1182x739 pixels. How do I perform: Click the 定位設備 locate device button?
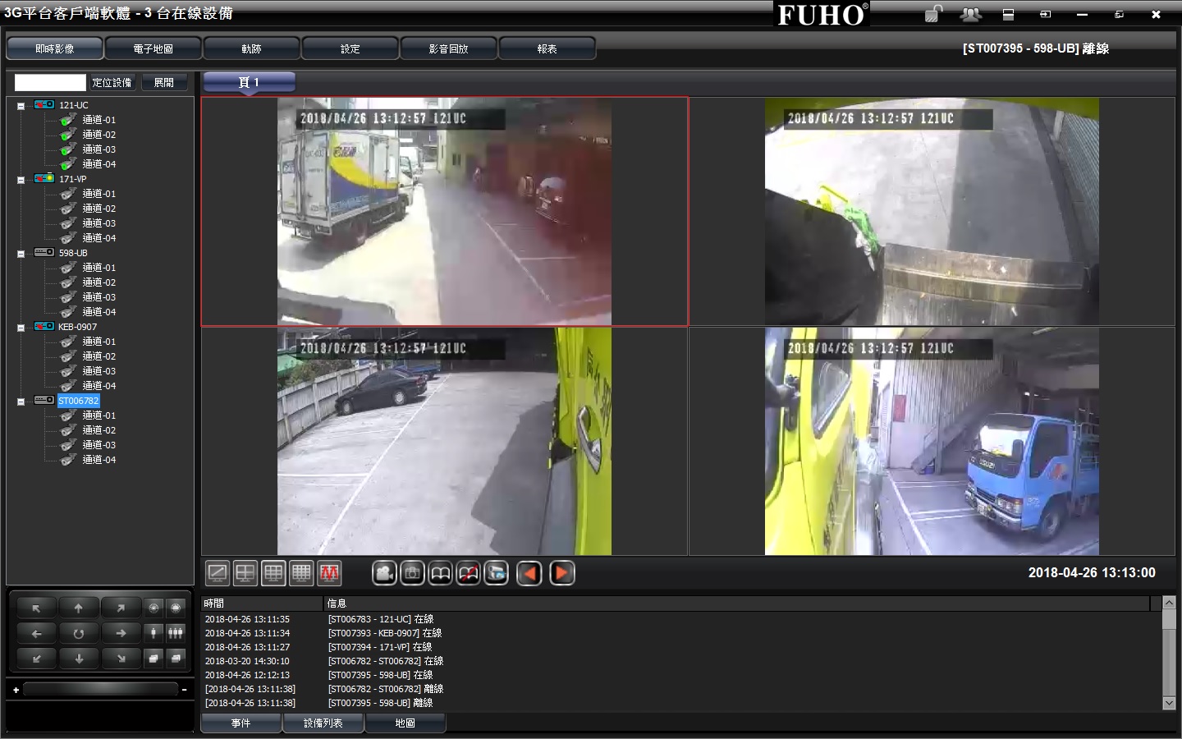[x=112, y=82]
